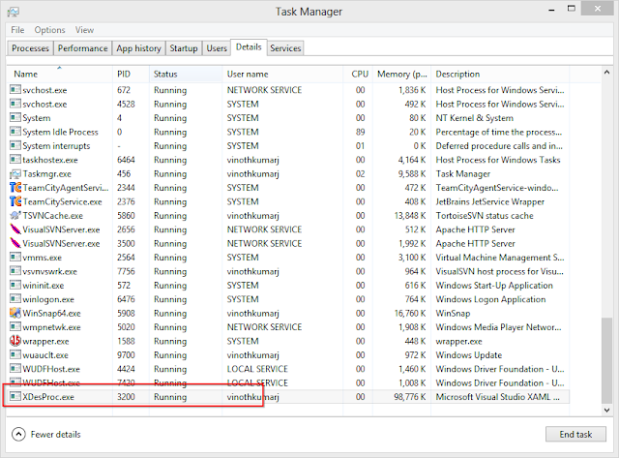Open the Options menu

(x=49, y=30)
